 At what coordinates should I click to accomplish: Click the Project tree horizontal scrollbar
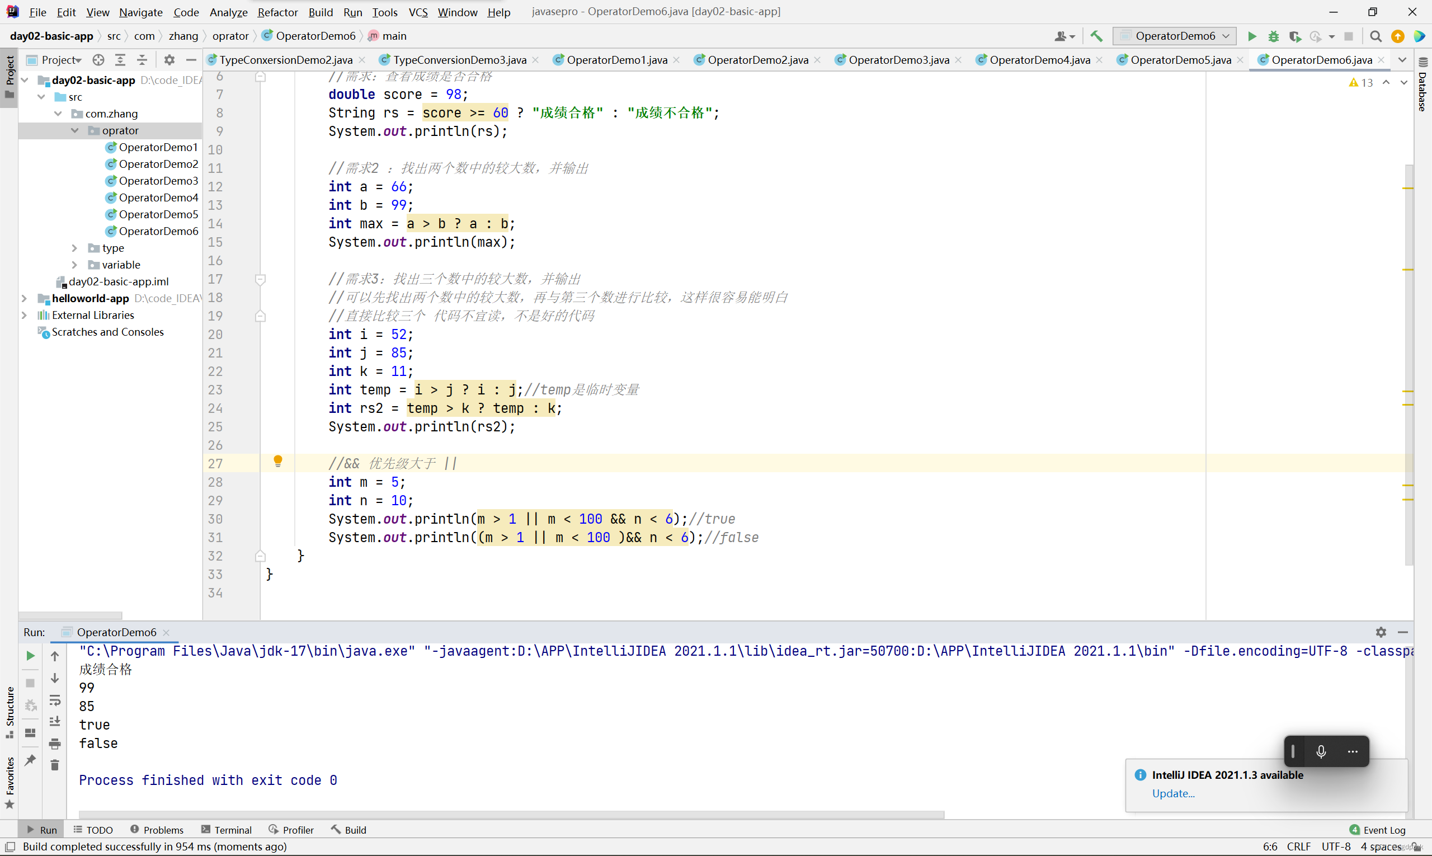70,615
